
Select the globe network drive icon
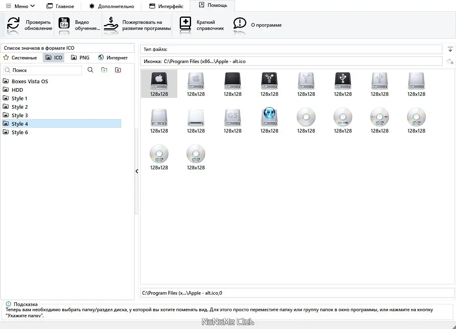click(x=269, y=121)
